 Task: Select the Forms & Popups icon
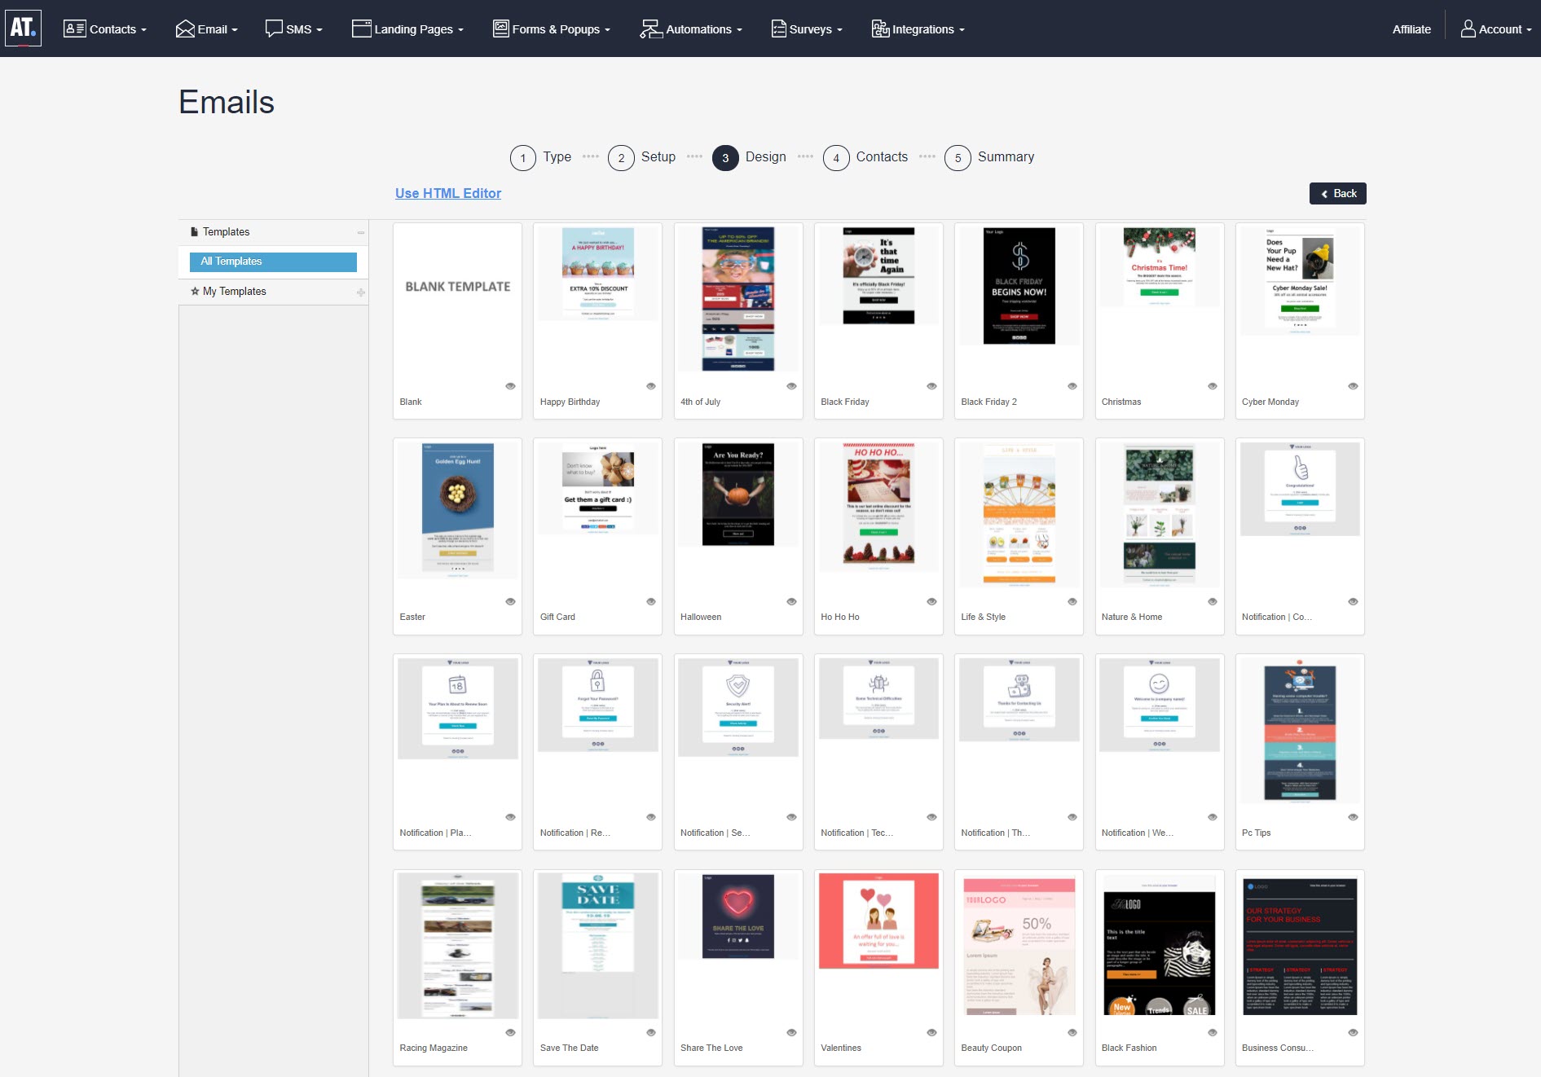coord(500,29)
